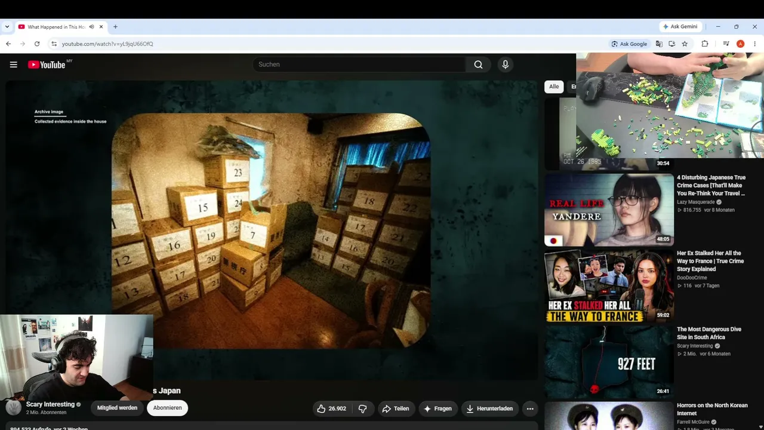Screen dimensions: 764x430
Task: Visit the Lazy Masquerade channel
Action: pyautogui.click(x=695, y=202)
